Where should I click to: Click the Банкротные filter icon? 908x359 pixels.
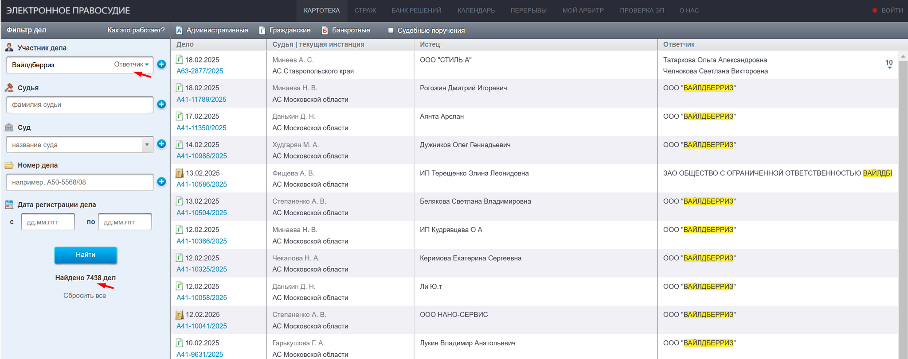click(x=325, y=30)
